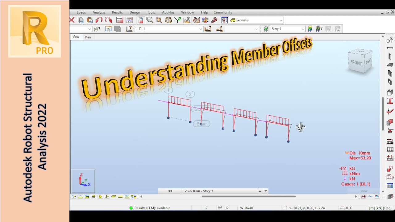Open the Results menu
Image resolution: width=395 pixels, height=222 pixels.
[117, 12]
